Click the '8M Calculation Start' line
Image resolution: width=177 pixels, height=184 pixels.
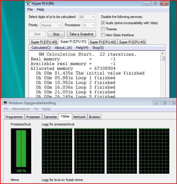point(87,54)
